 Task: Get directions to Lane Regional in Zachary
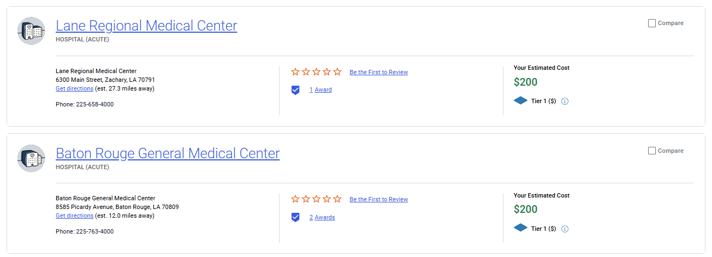pos(74,88)
